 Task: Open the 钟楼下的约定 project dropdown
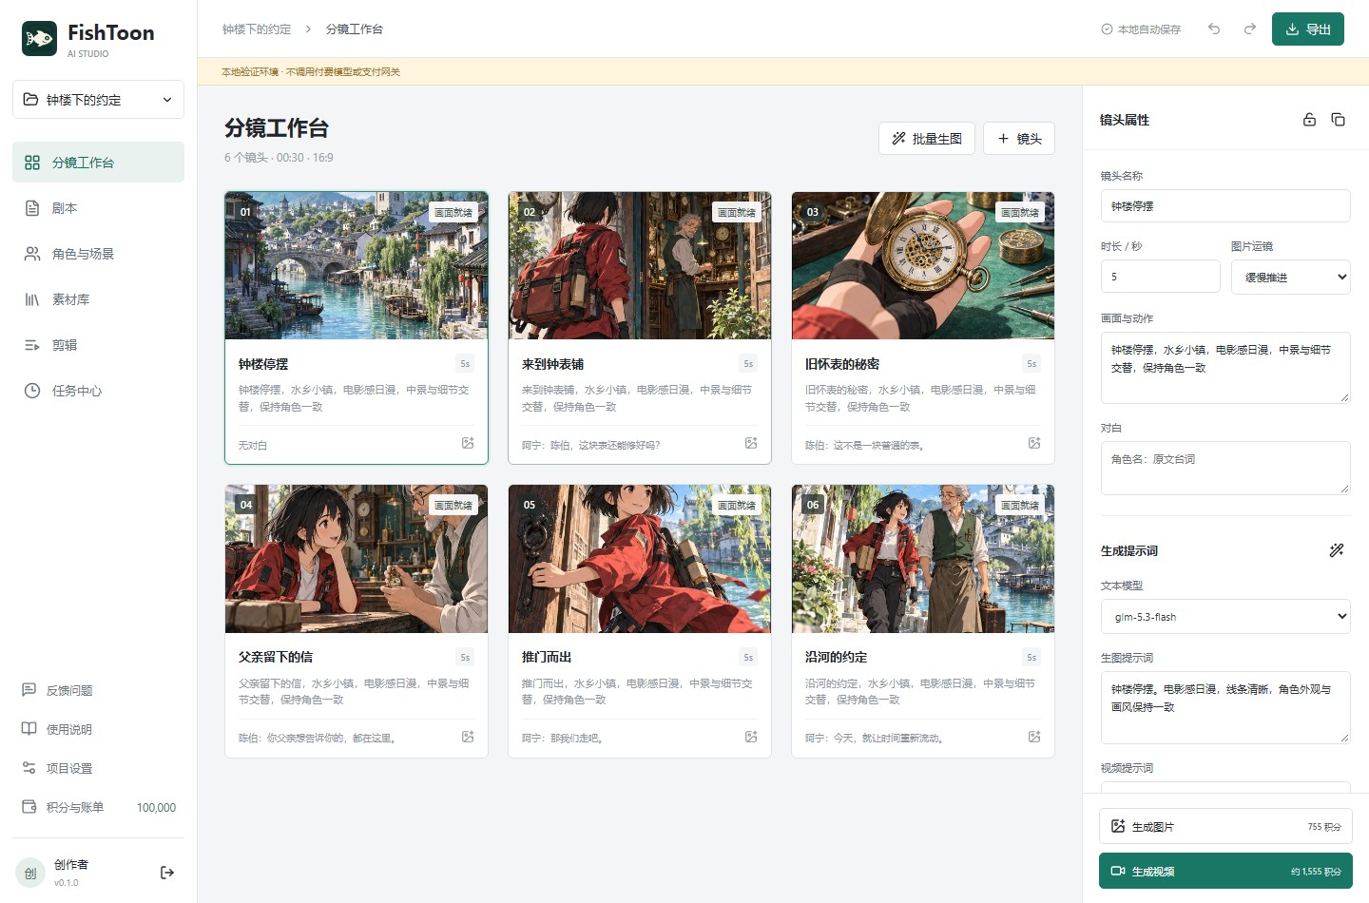(x=98, y=100)
